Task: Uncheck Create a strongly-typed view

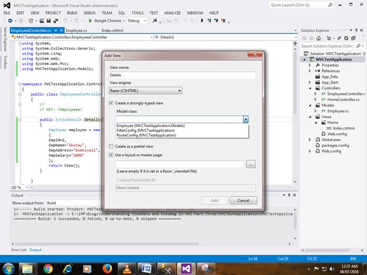Action: tap(112, 102)
